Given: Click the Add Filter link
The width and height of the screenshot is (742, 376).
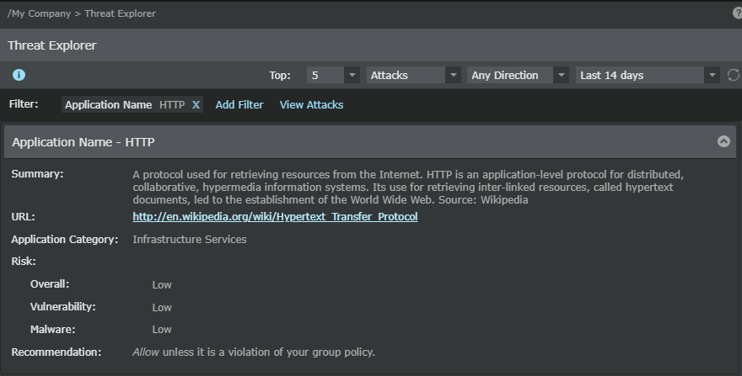Looking at the screenshot, I should pyautogui.click(x=239, y=105).
